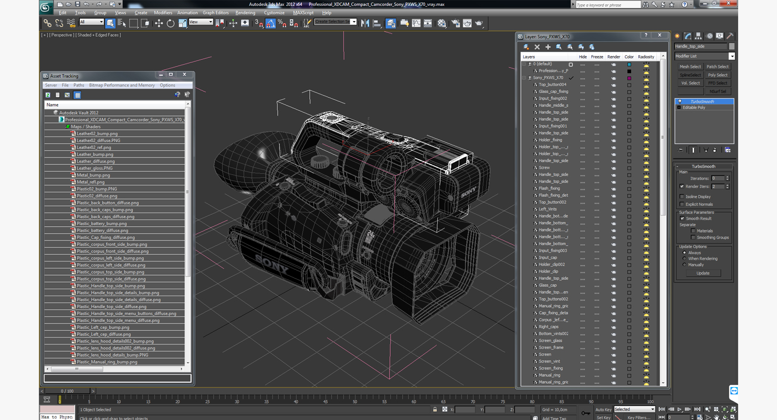Toggle TurboSmooth modifier lightbulb
Image resolution: width=777 pixels, height=420 pixels.
(x=680, y=101)
